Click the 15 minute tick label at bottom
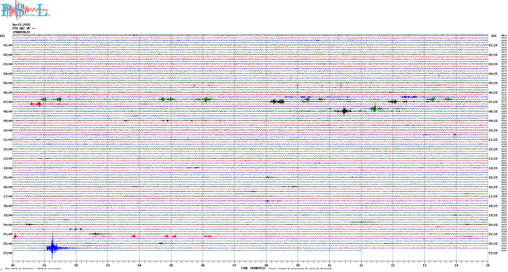This screenshot has height=272, width=508. (x=488, y=265)
